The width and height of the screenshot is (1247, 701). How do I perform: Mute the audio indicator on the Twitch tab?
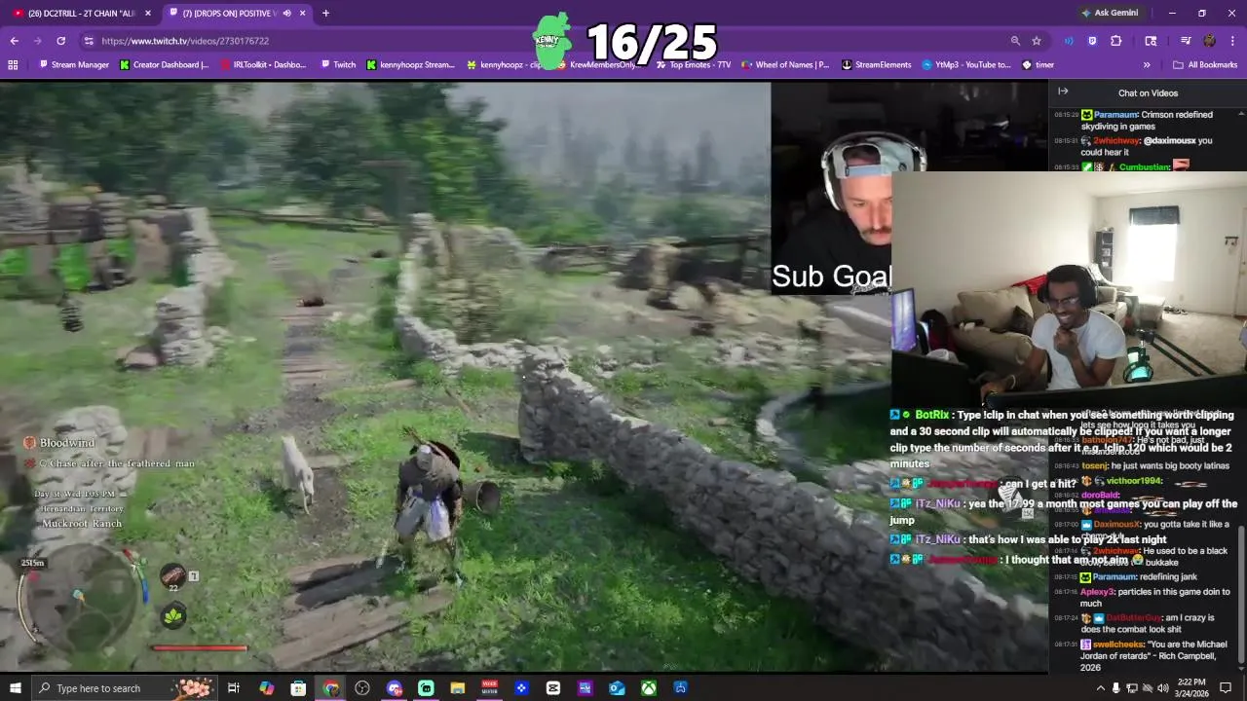click(x=286, y=13)
